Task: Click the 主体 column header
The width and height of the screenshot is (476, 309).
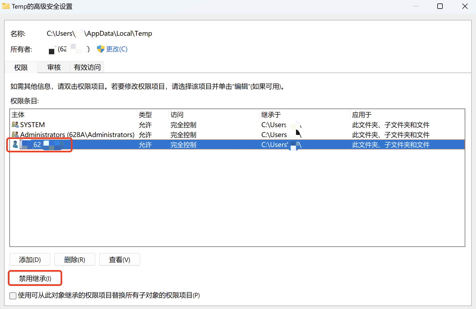Action: click(18, 114)
